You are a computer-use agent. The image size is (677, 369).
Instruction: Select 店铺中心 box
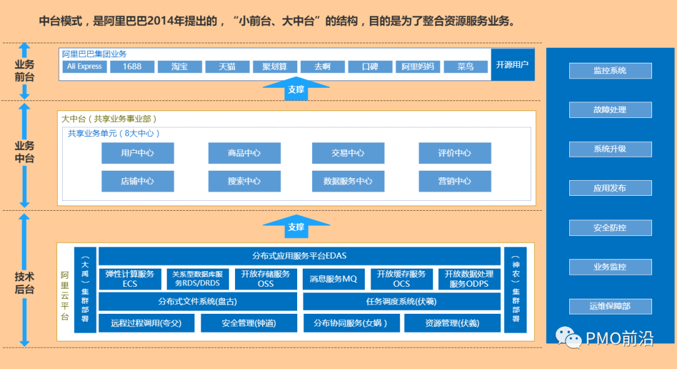pos(138,181)
